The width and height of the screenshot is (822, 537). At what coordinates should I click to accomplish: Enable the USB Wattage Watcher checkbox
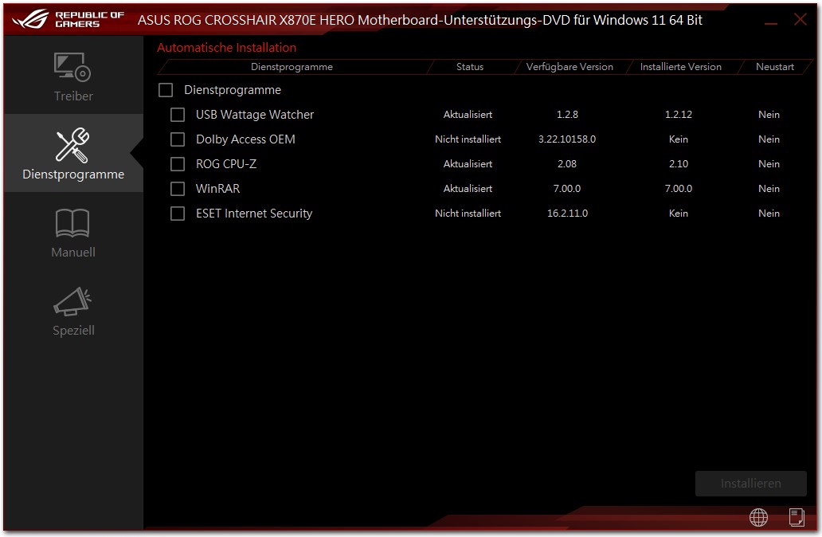coord(178,115)
